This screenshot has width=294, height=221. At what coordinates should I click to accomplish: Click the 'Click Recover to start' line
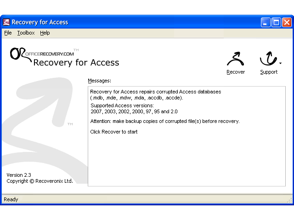(x=114, y=132)
